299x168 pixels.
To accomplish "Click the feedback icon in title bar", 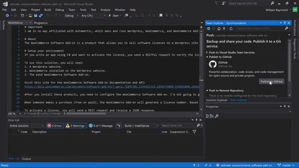I will coord(224,3).
